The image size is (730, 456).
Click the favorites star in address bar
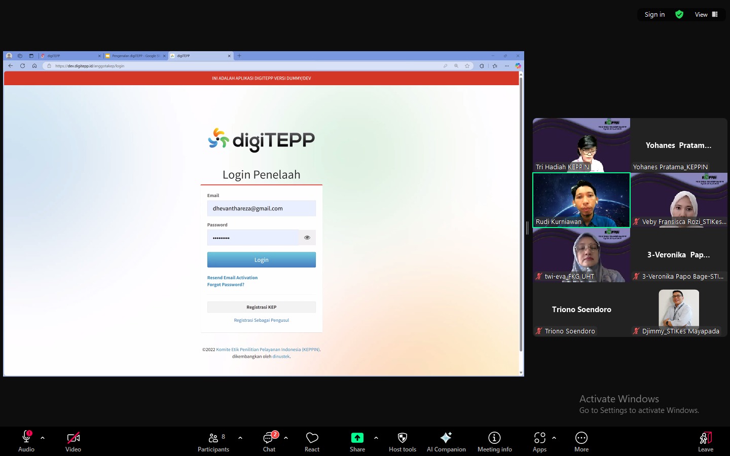(467, 66)
